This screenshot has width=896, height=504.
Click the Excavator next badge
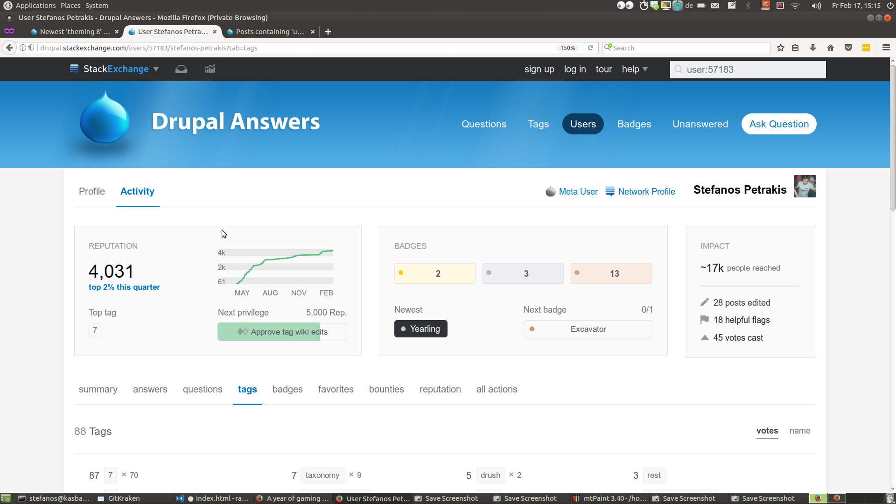coord(588,329)
